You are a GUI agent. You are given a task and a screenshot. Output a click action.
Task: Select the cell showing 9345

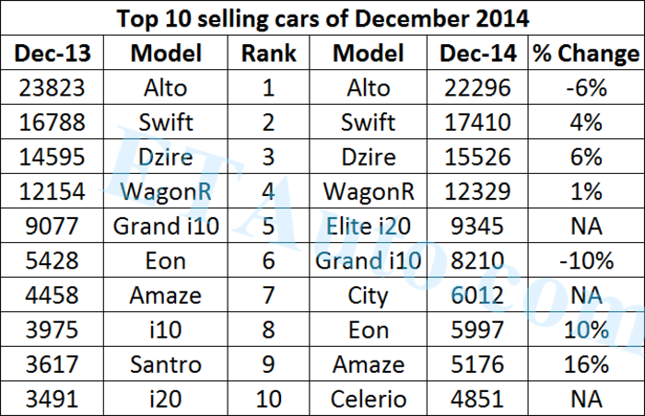(479, 226)
